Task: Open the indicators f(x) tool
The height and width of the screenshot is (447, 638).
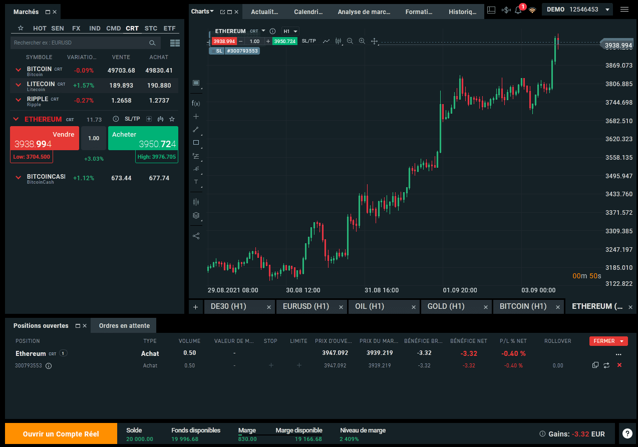Action: 196,103
